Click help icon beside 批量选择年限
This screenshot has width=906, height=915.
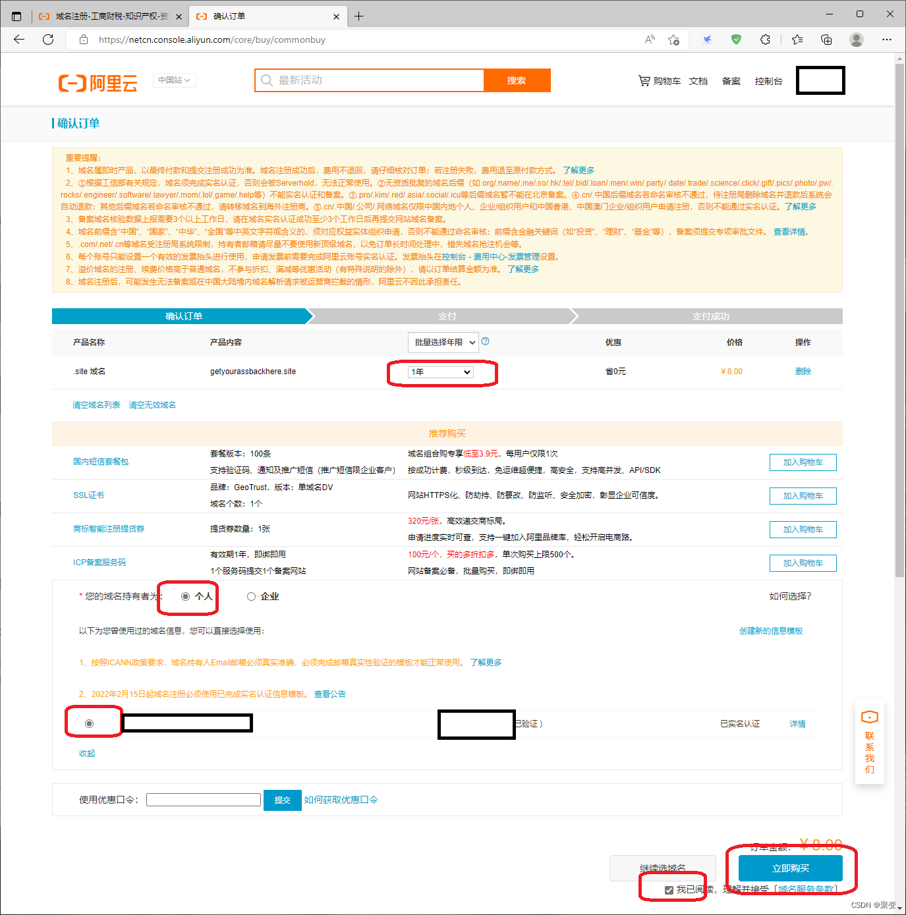tap(486, 341)
